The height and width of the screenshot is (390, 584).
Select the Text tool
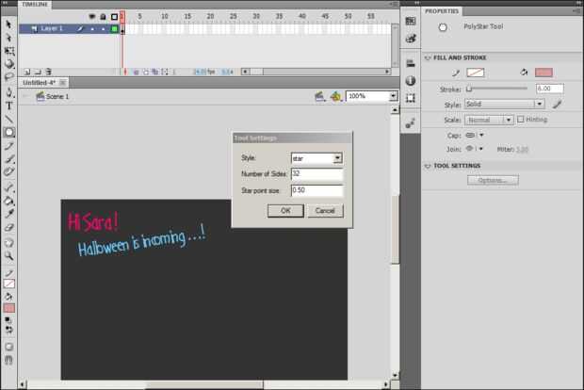click(x=8, y=106)
